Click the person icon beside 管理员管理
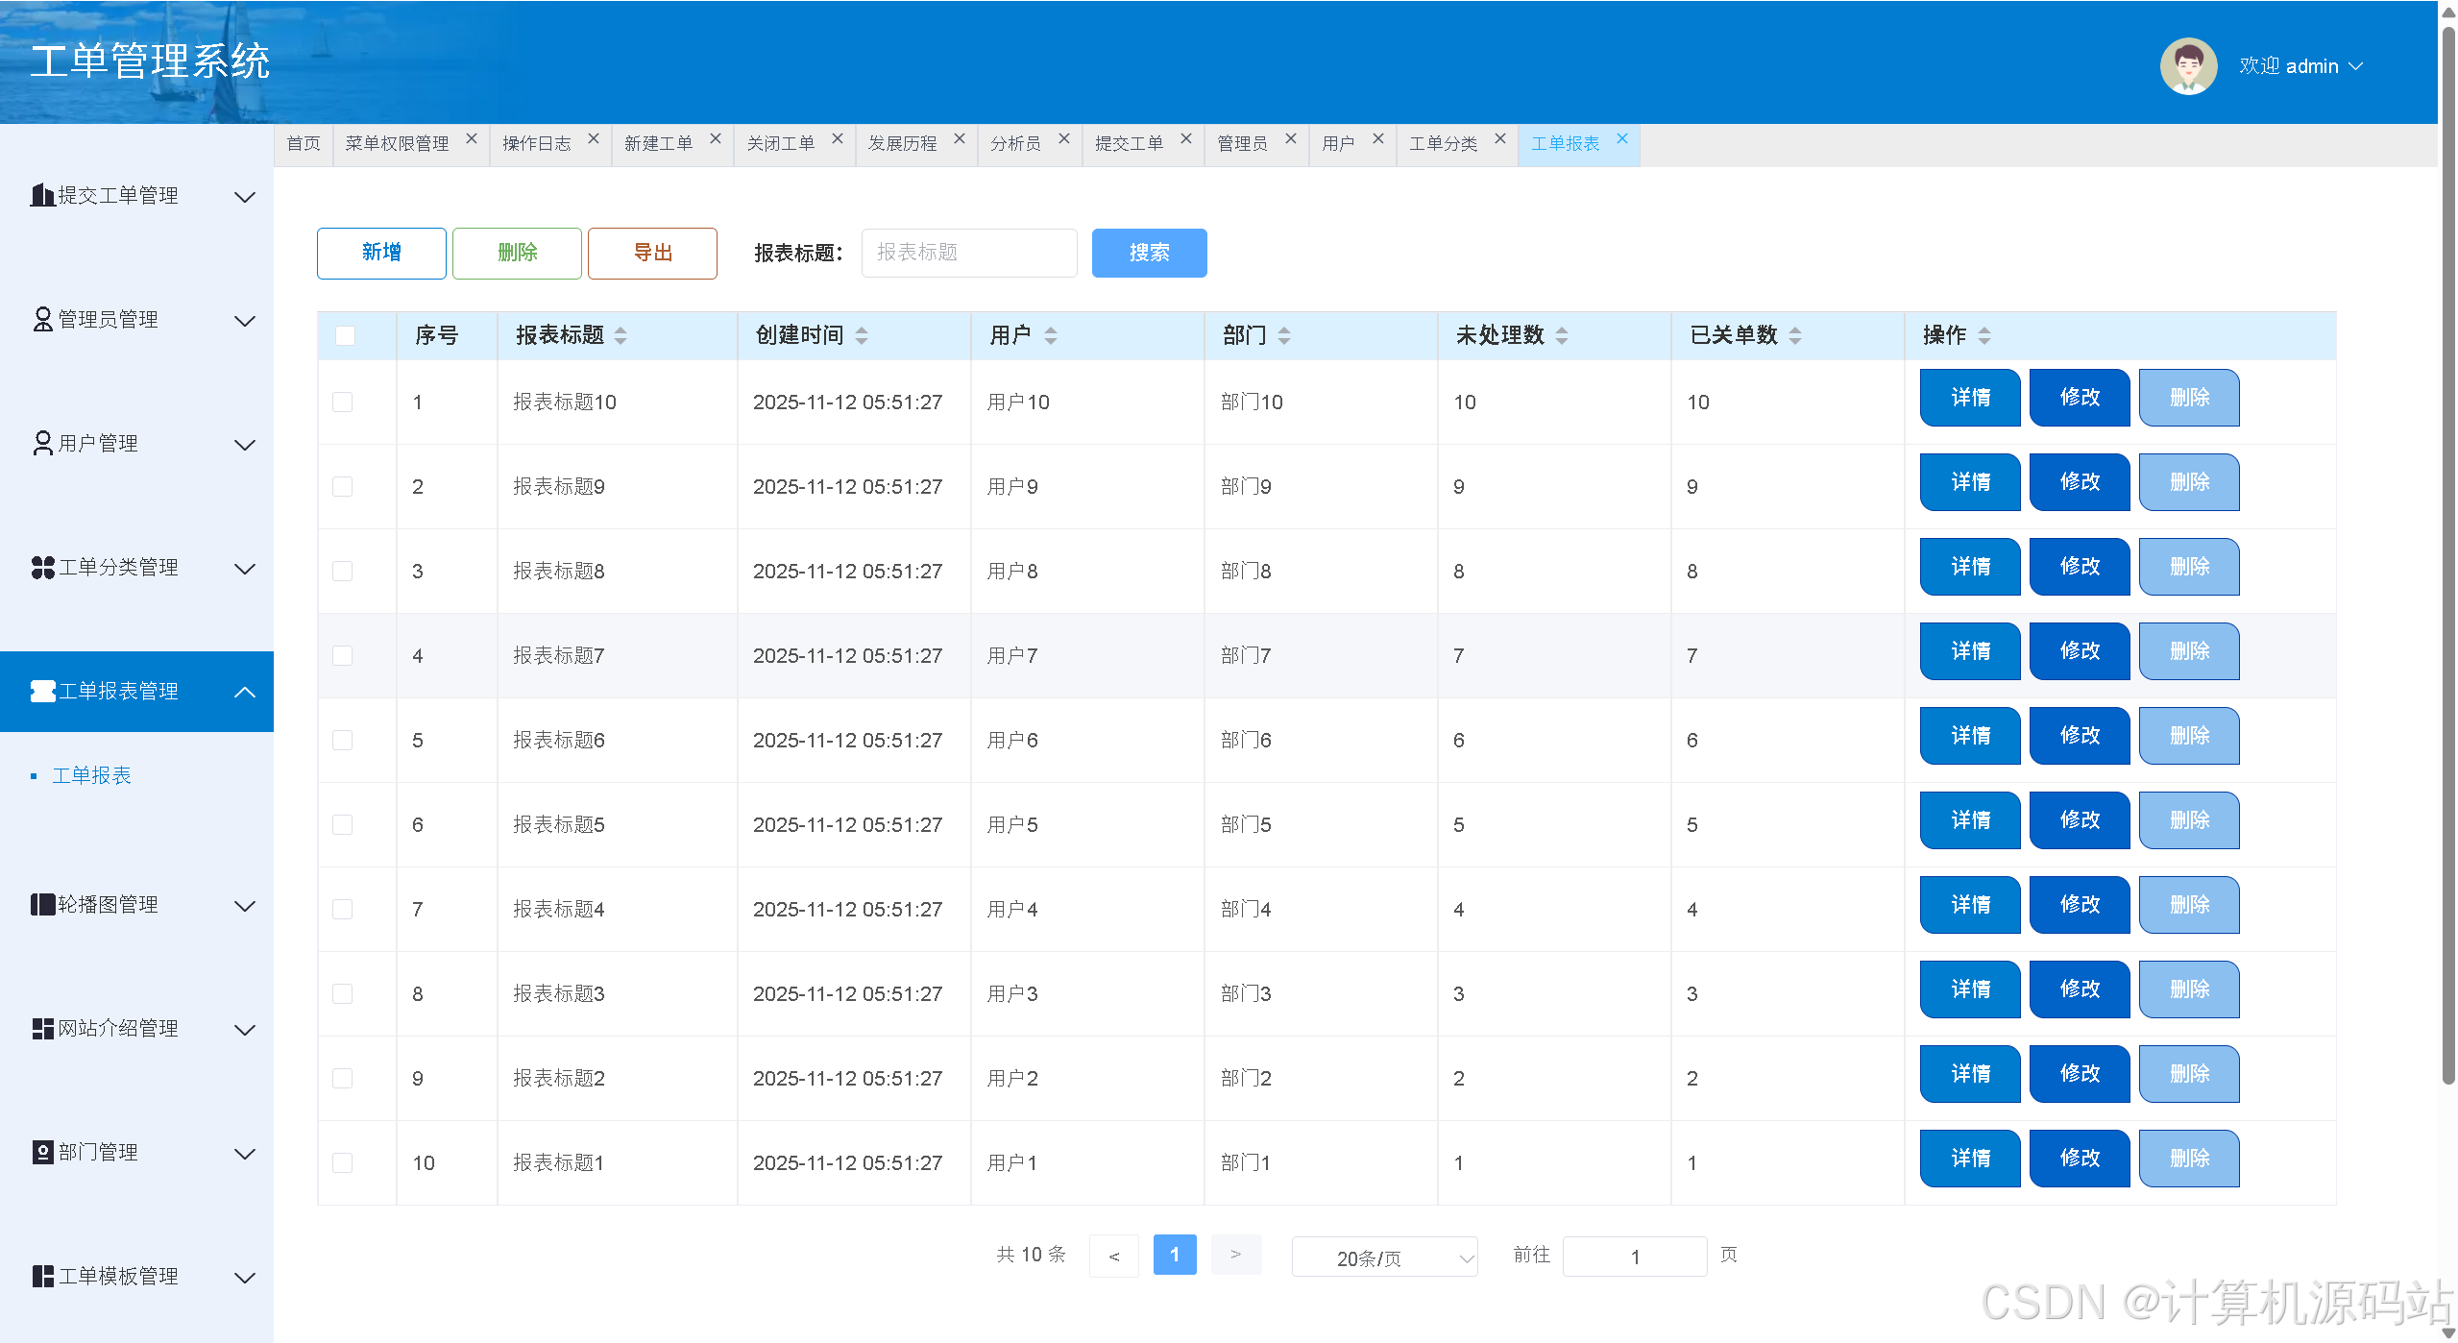Viewport: 2458px width, 1343px height. pyautogui.click(x=42, y=319)
